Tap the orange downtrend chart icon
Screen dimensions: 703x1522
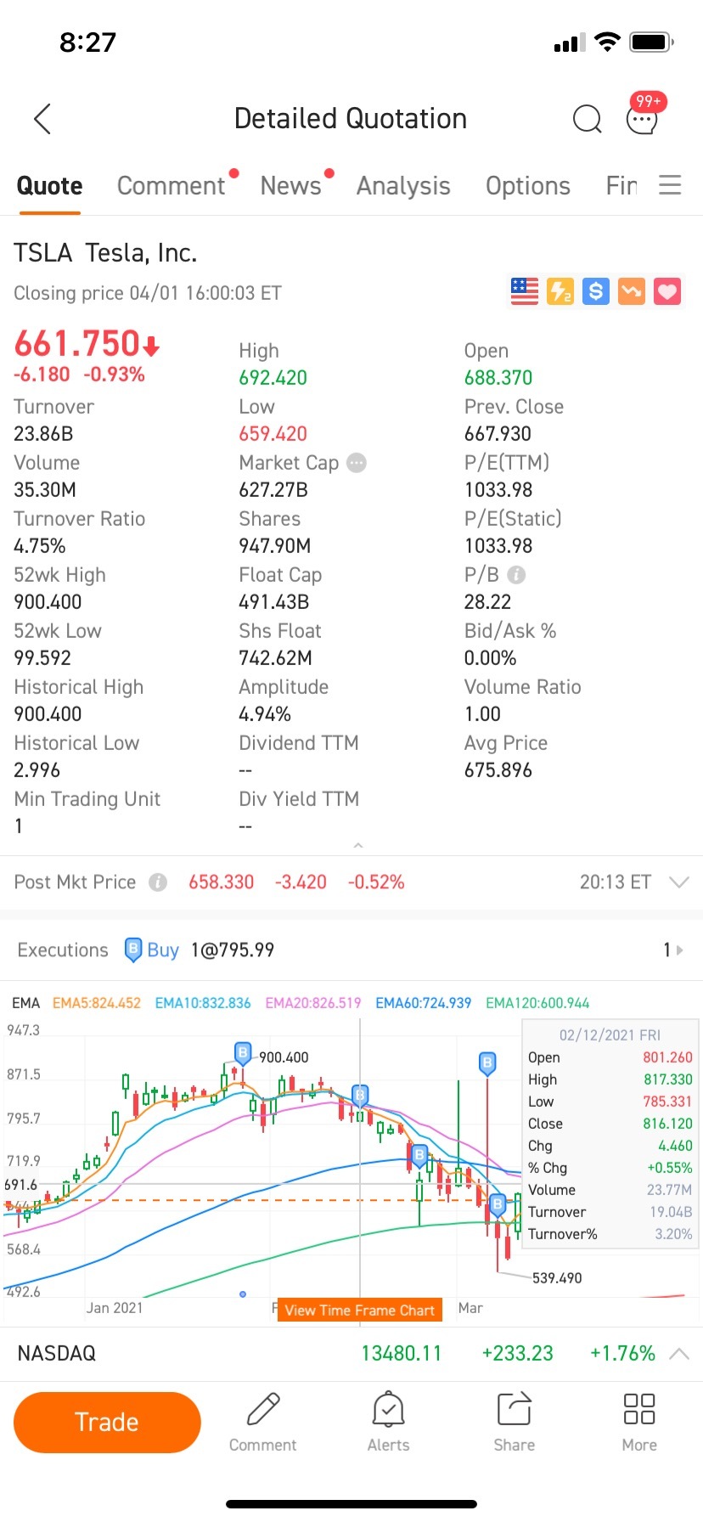[x=632, y=291]
